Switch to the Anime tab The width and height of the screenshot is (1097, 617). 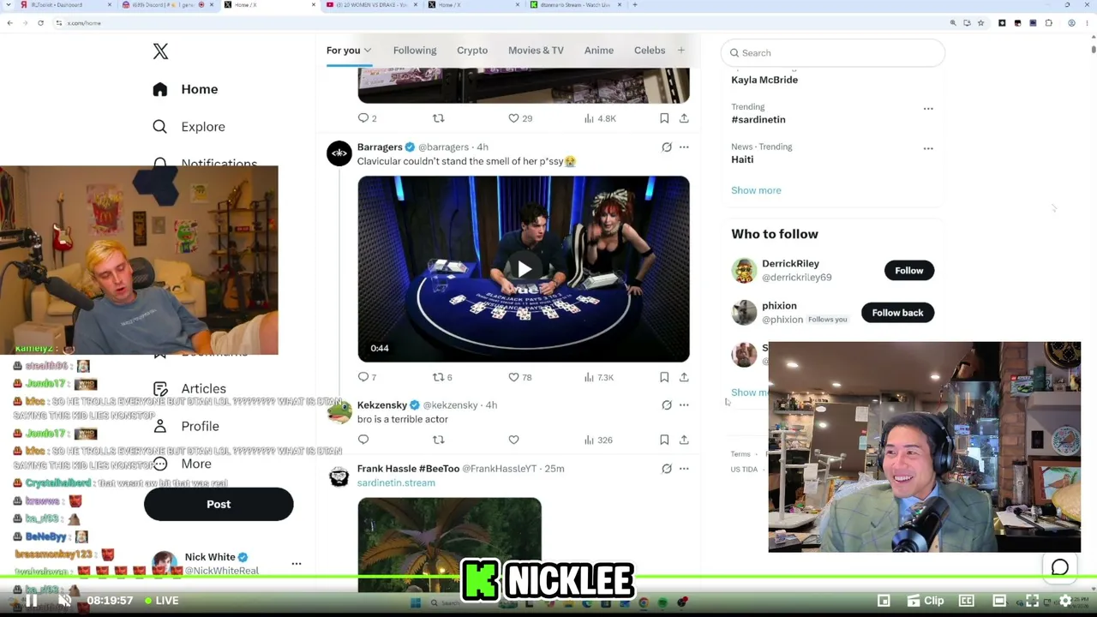tap(599, 51)
